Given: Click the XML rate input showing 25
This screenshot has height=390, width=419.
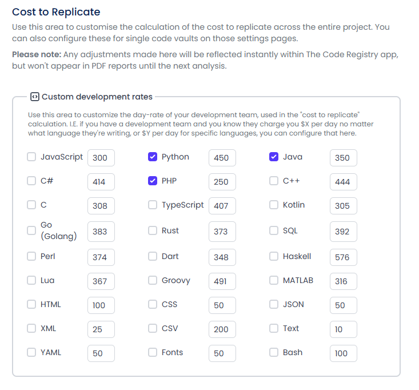Looking at the screenshot, I should [x=101, y=329].
